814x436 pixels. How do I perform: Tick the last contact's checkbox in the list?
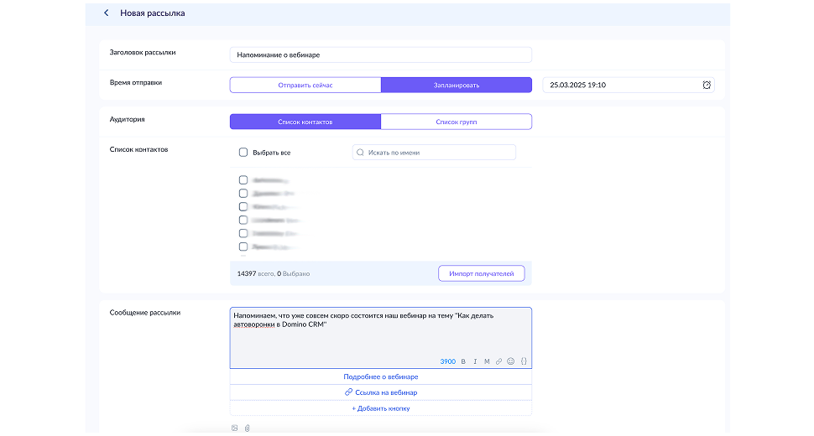tap(243, 247)
